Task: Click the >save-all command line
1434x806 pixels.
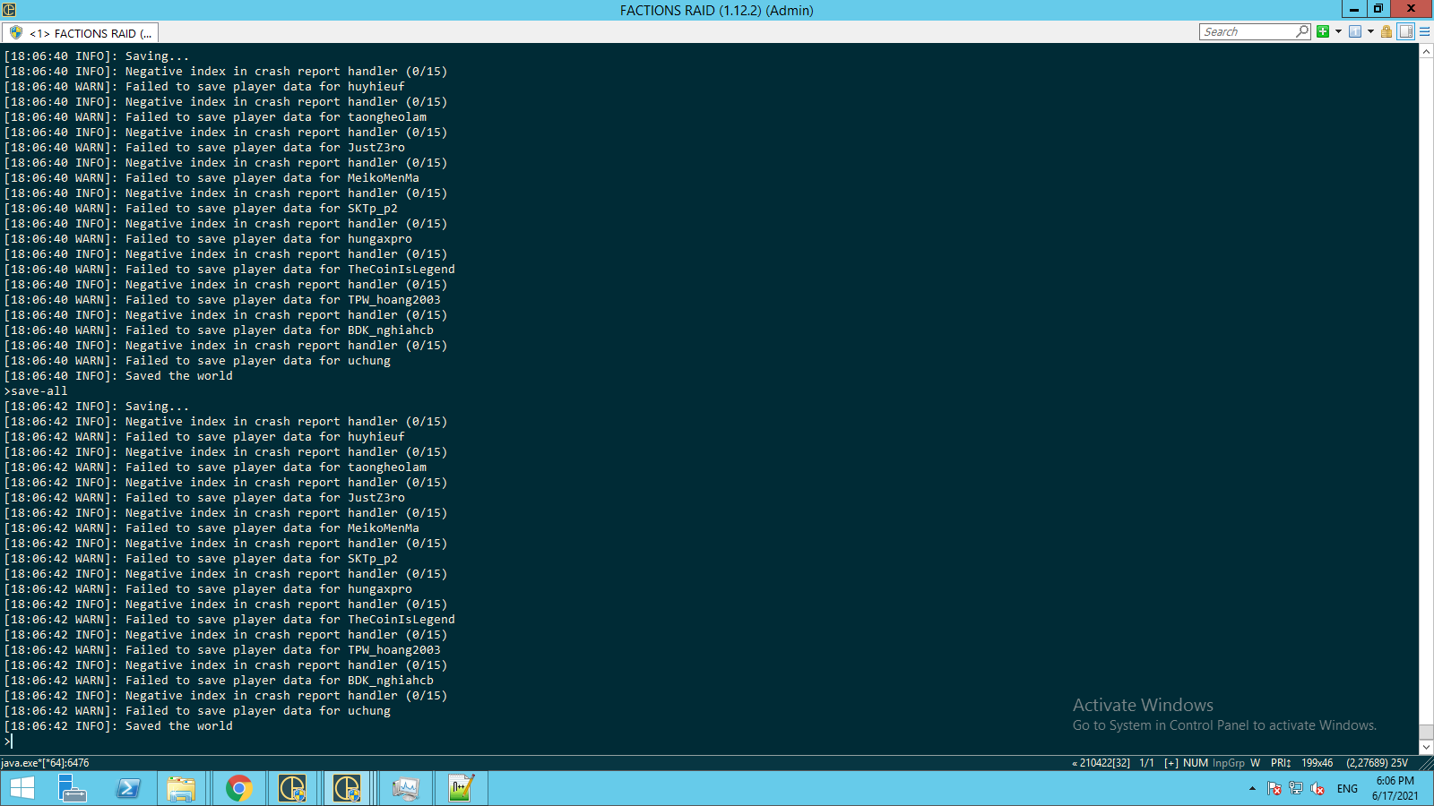Action: (36, 391)
